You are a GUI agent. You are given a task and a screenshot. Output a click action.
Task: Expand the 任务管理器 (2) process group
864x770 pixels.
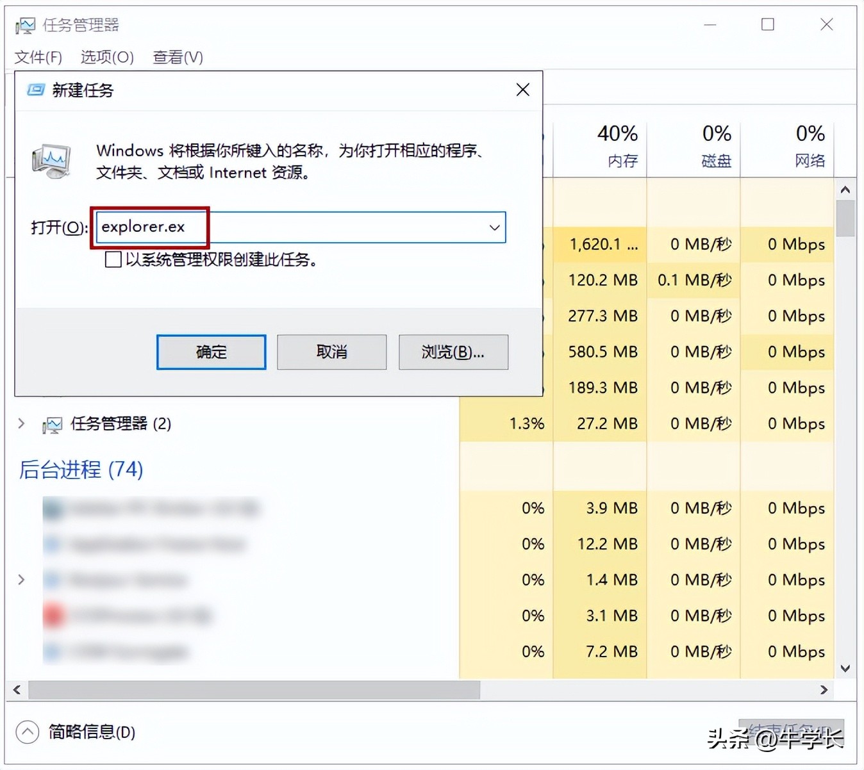[x=21, y=423]
